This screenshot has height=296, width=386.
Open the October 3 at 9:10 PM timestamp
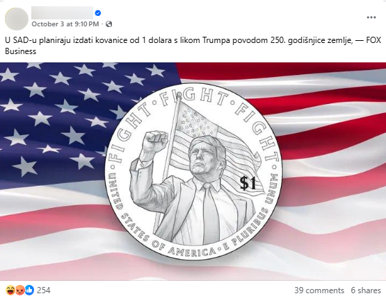(x=65, y=24)
